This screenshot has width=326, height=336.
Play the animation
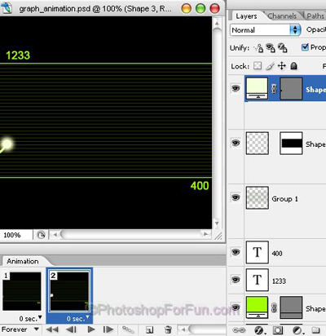tap(91, 329)
